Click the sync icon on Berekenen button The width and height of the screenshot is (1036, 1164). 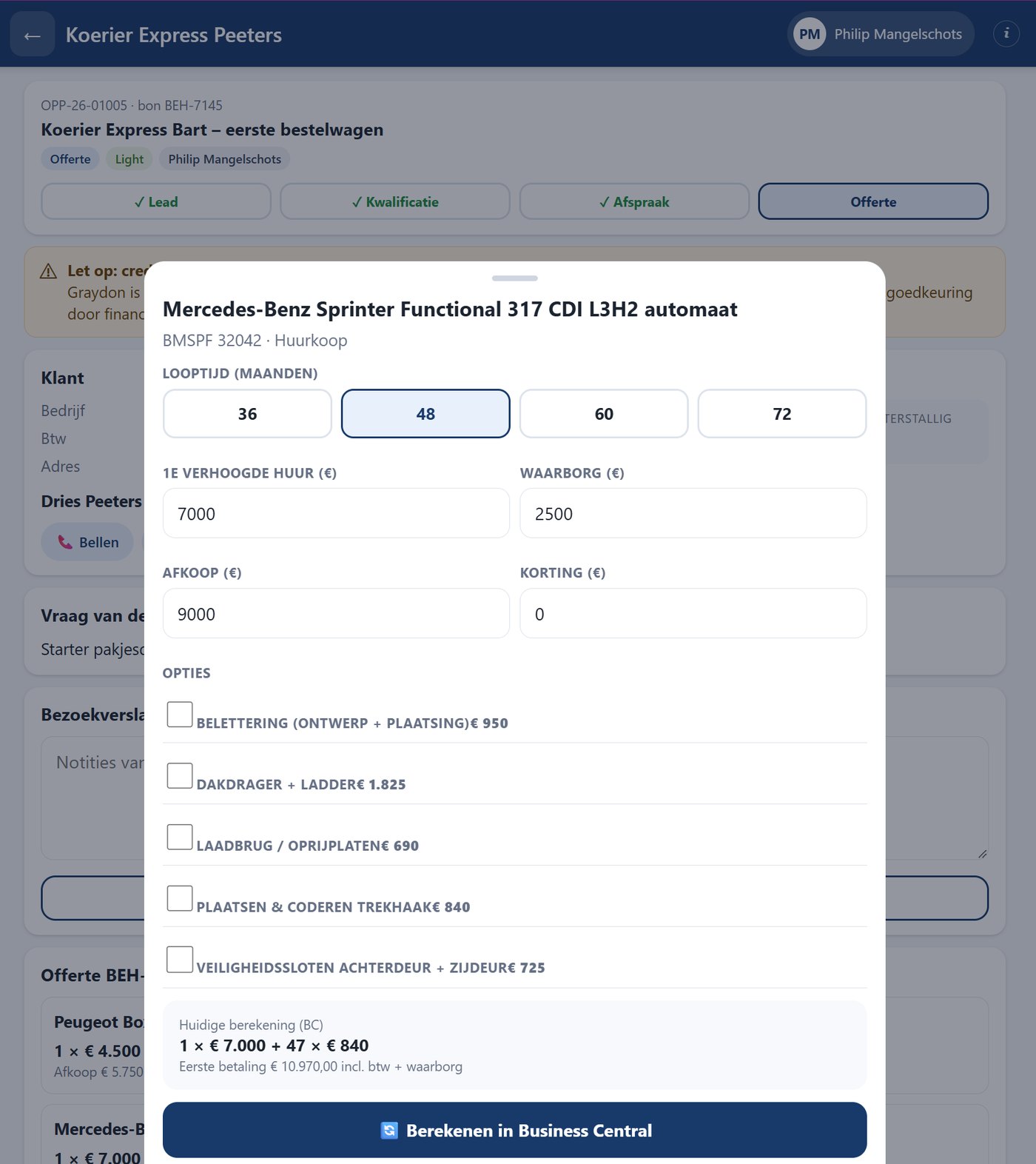click(x=389, y=1130)
